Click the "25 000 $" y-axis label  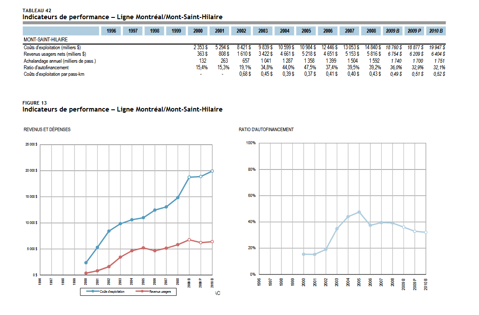pos(31,144)
